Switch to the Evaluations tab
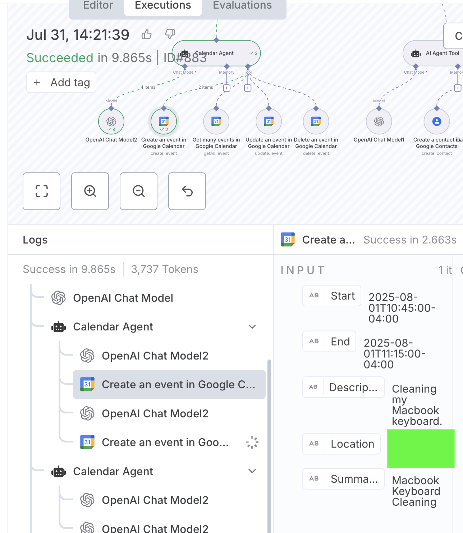Screen dimensions: 463x533 coord(242,5)
